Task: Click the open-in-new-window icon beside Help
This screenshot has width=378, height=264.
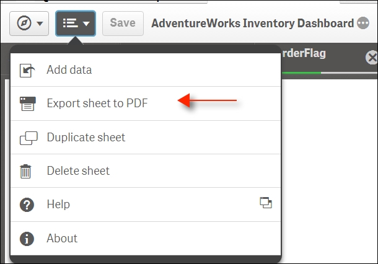Action: point(266,203)
